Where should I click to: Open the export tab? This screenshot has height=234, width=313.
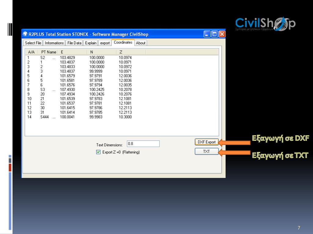105,43
